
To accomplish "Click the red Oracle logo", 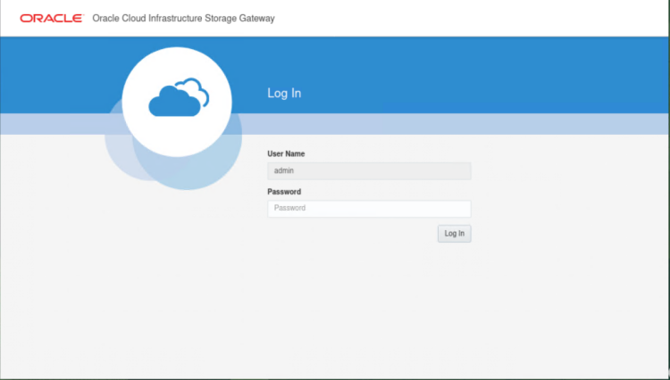I will [51, 18].
